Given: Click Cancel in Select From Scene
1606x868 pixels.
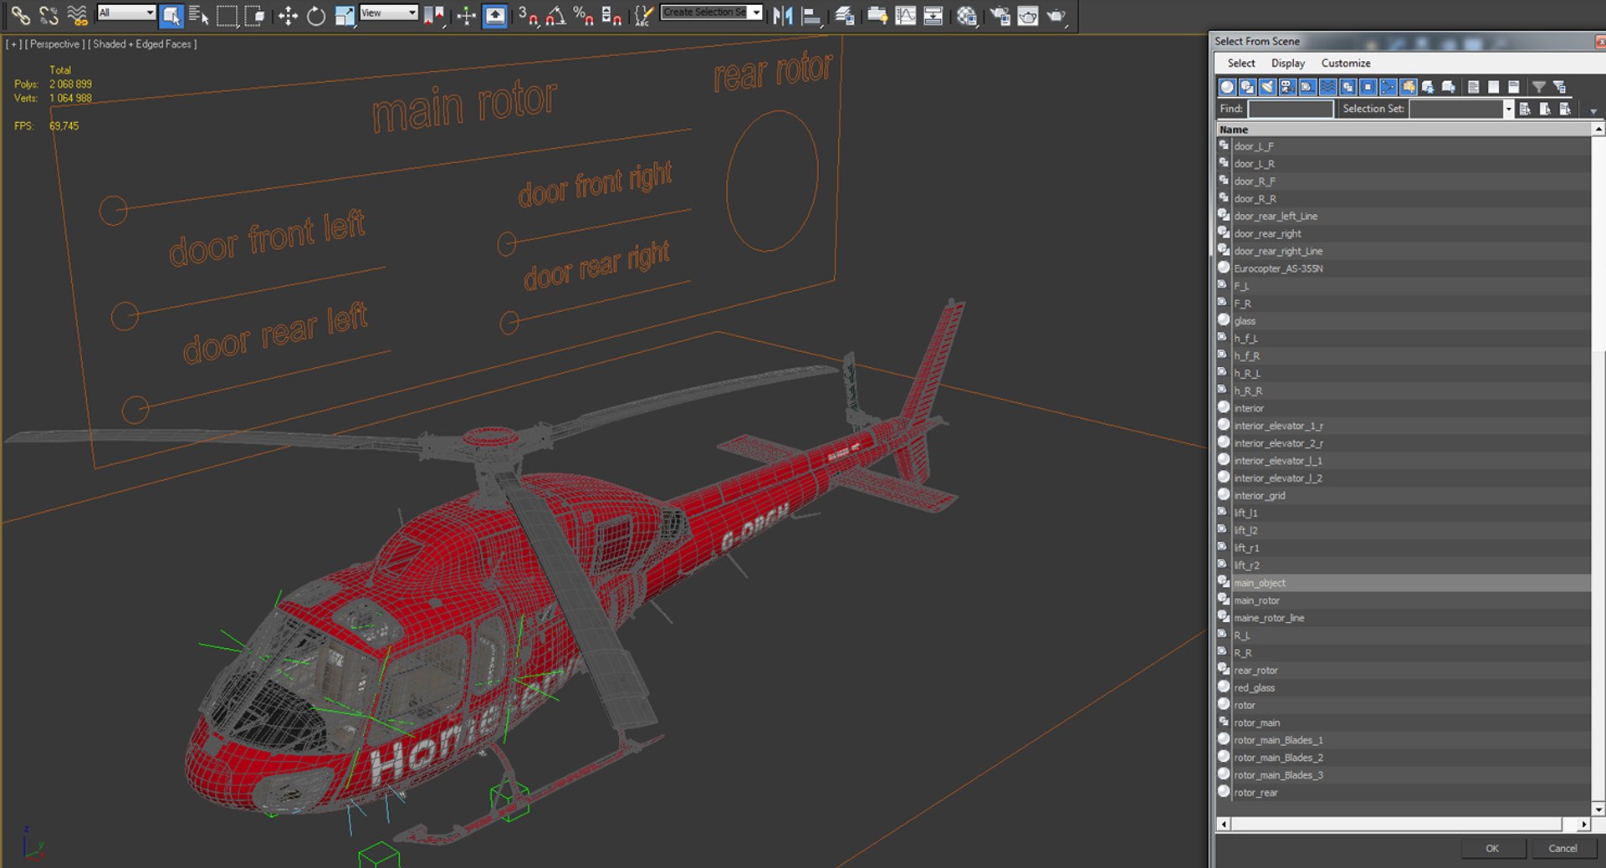Looking at the screenshot, I should point(1563,848).
